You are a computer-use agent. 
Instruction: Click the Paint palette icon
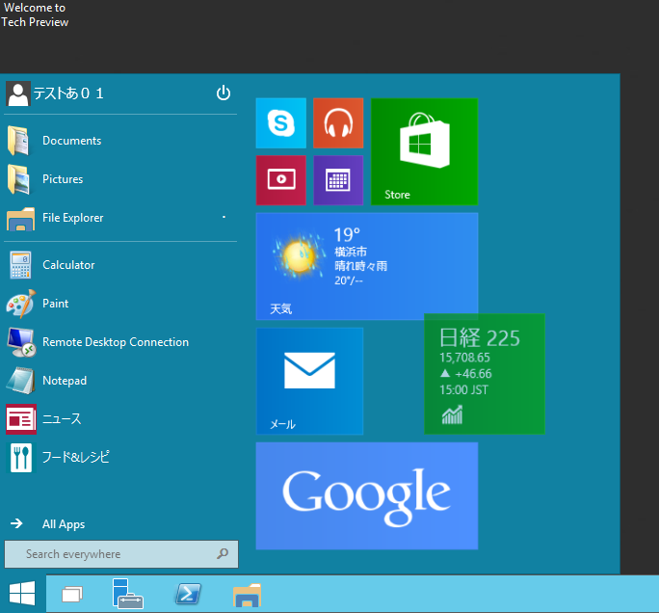tap(20, 304)
